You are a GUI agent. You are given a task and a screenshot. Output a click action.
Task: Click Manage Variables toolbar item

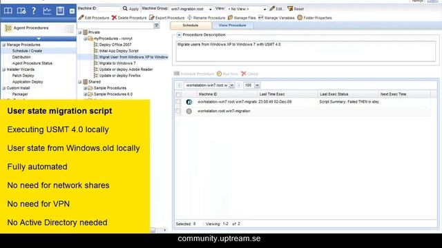click(276, 18)
